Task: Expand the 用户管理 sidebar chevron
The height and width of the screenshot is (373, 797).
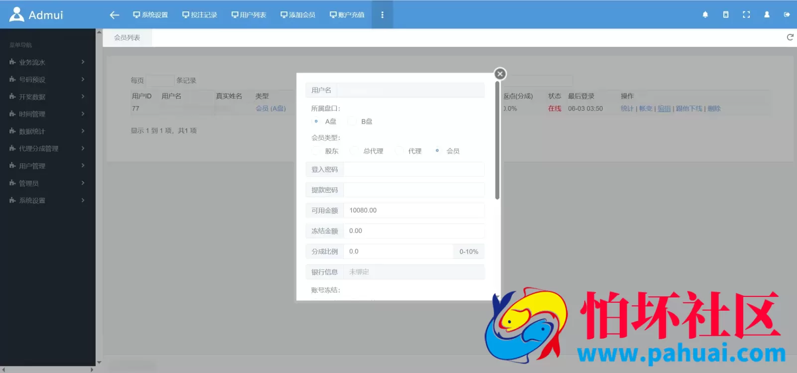Action: pyautogui.click(x=83, y=166)
